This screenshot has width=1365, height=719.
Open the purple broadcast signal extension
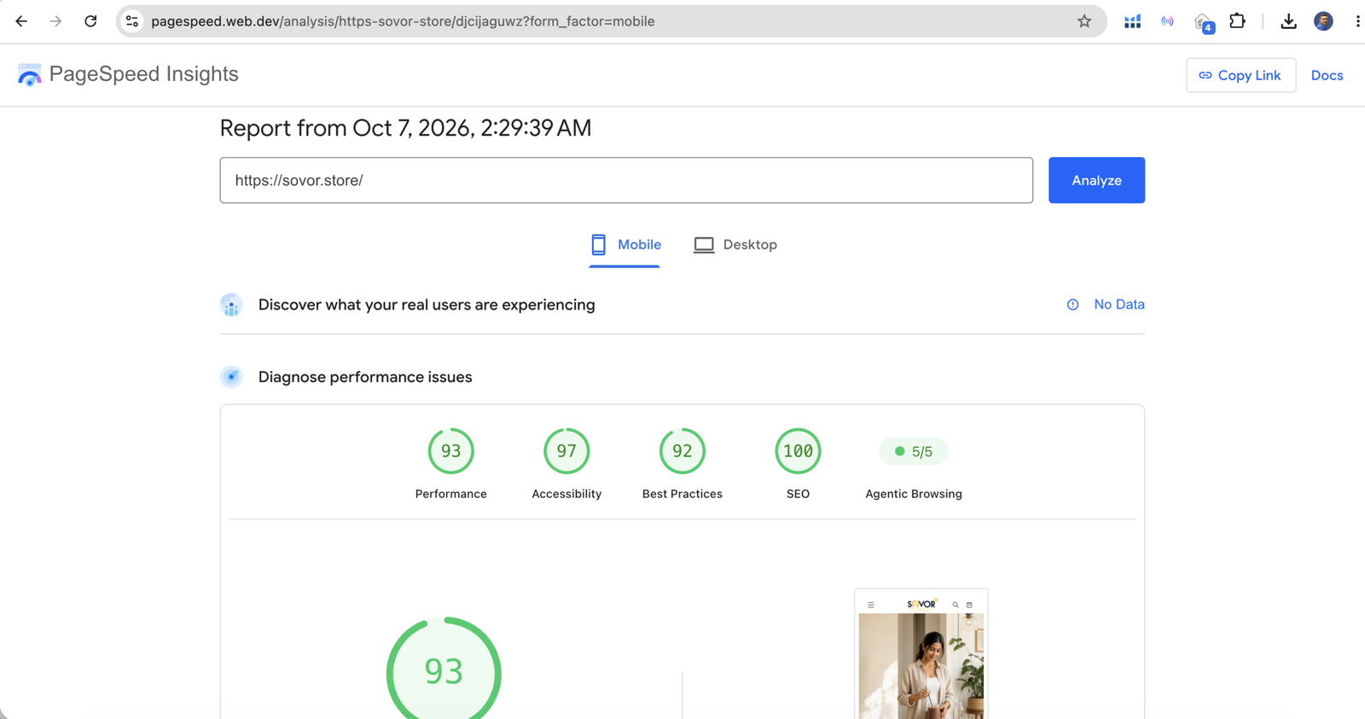pos(1167,21)
